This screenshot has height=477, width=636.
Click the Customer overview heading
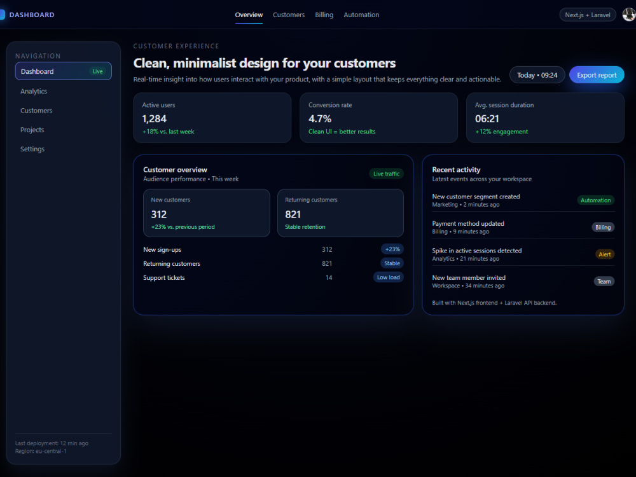(x=175, y=170)
